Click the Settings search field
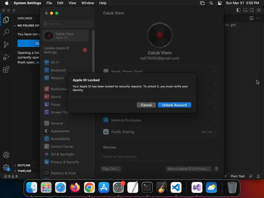264x198 pixels. (67, 24)
